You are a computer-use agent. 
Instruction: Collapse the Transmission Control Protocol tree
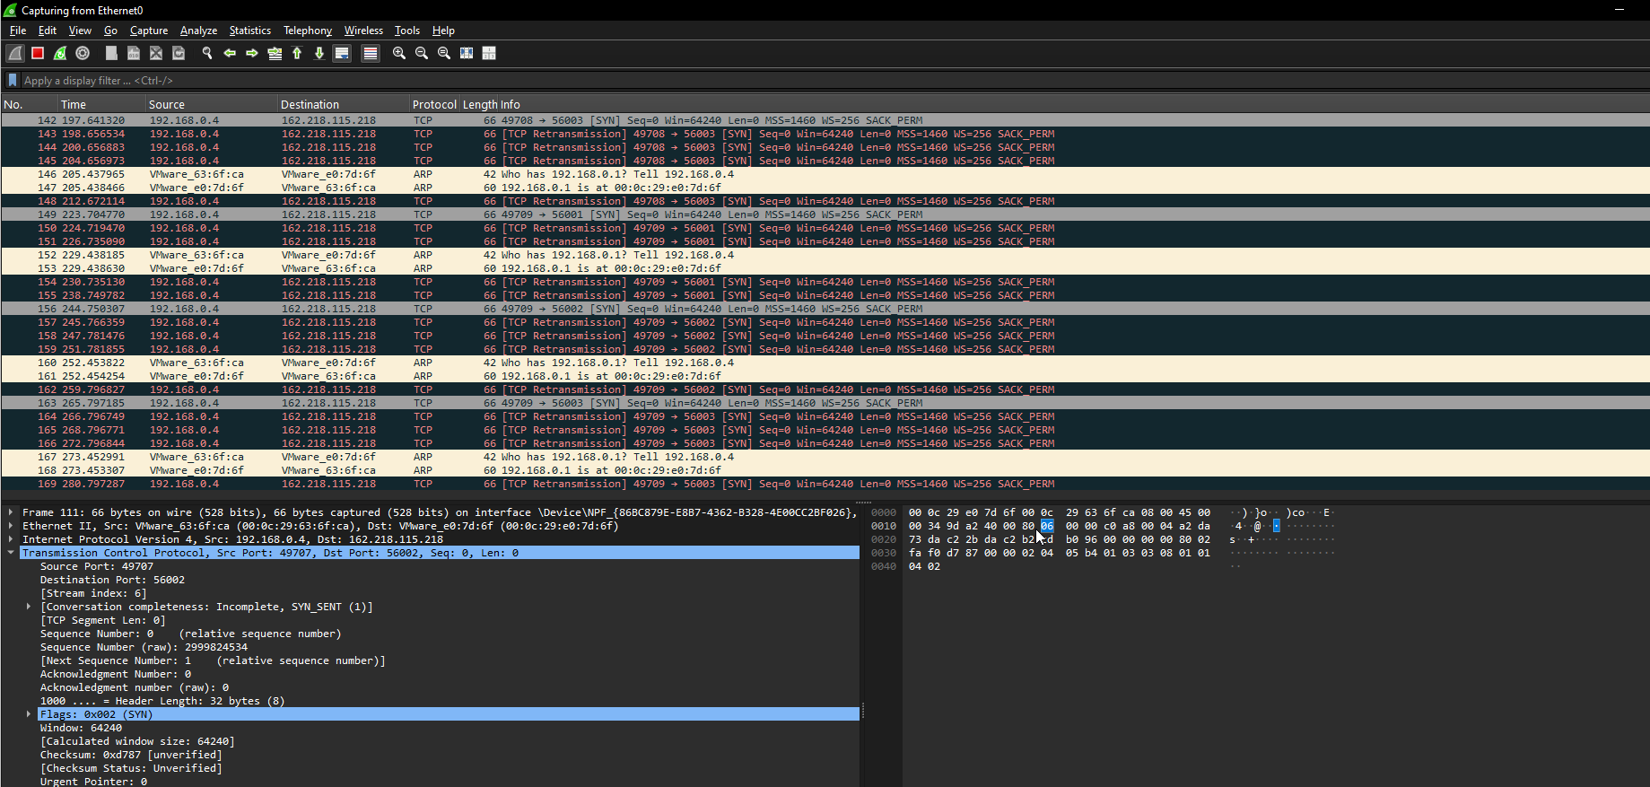[x=11, y=553]
